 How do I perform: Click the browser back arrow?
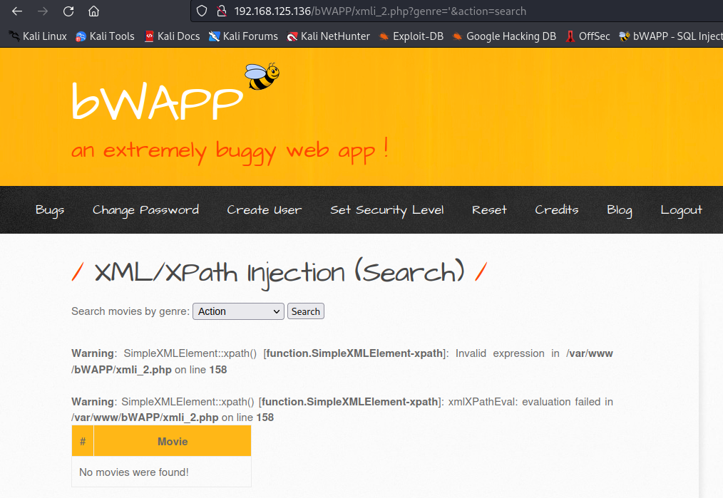[x=17, y=11]
